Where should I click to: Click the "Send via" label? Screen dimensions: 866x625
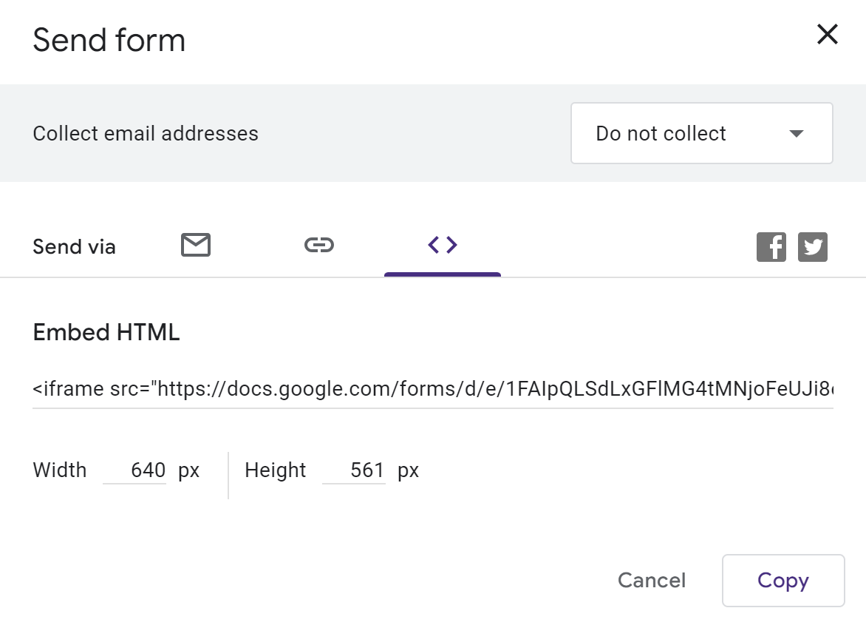click(x=74, y=247)
